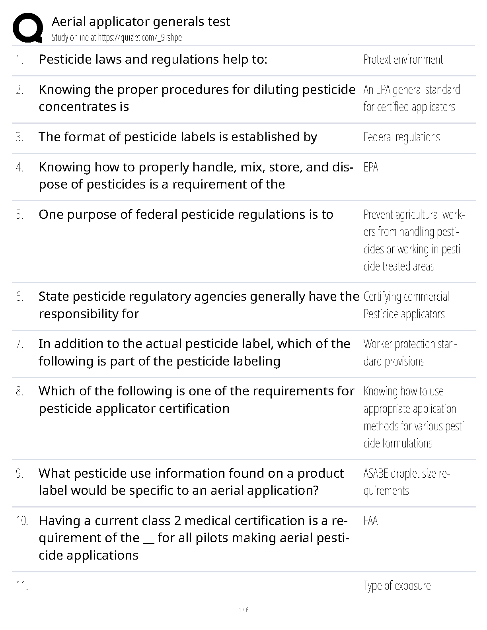This screenshot has width=487, height=630.
Task: Select the 'One purpose of federal pesticide regulations' question
Action: pyautogui.click(x=186, y=215)
